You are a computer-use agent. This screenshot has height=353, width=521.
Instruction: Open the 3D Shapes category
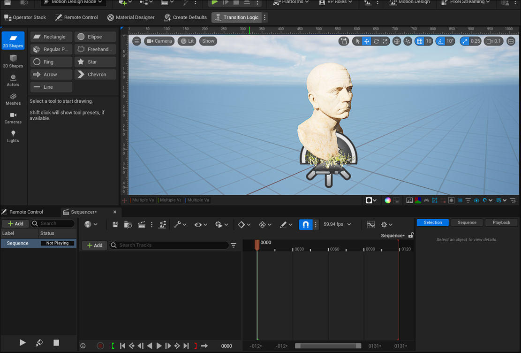click(x=13, y=61)
